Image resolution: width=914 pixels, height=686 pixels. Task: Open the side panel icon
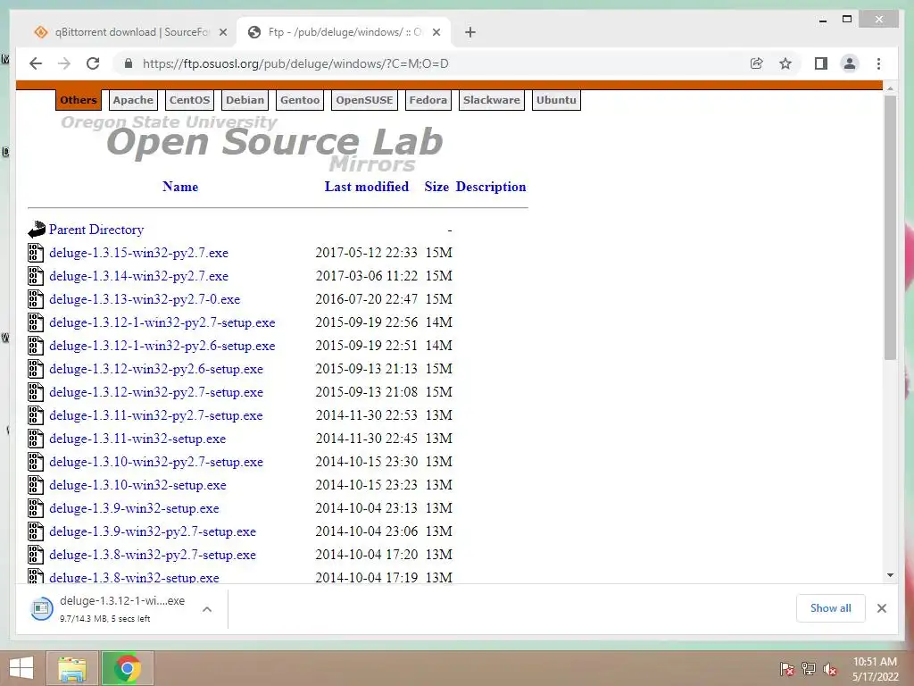[x=821, y=63]
